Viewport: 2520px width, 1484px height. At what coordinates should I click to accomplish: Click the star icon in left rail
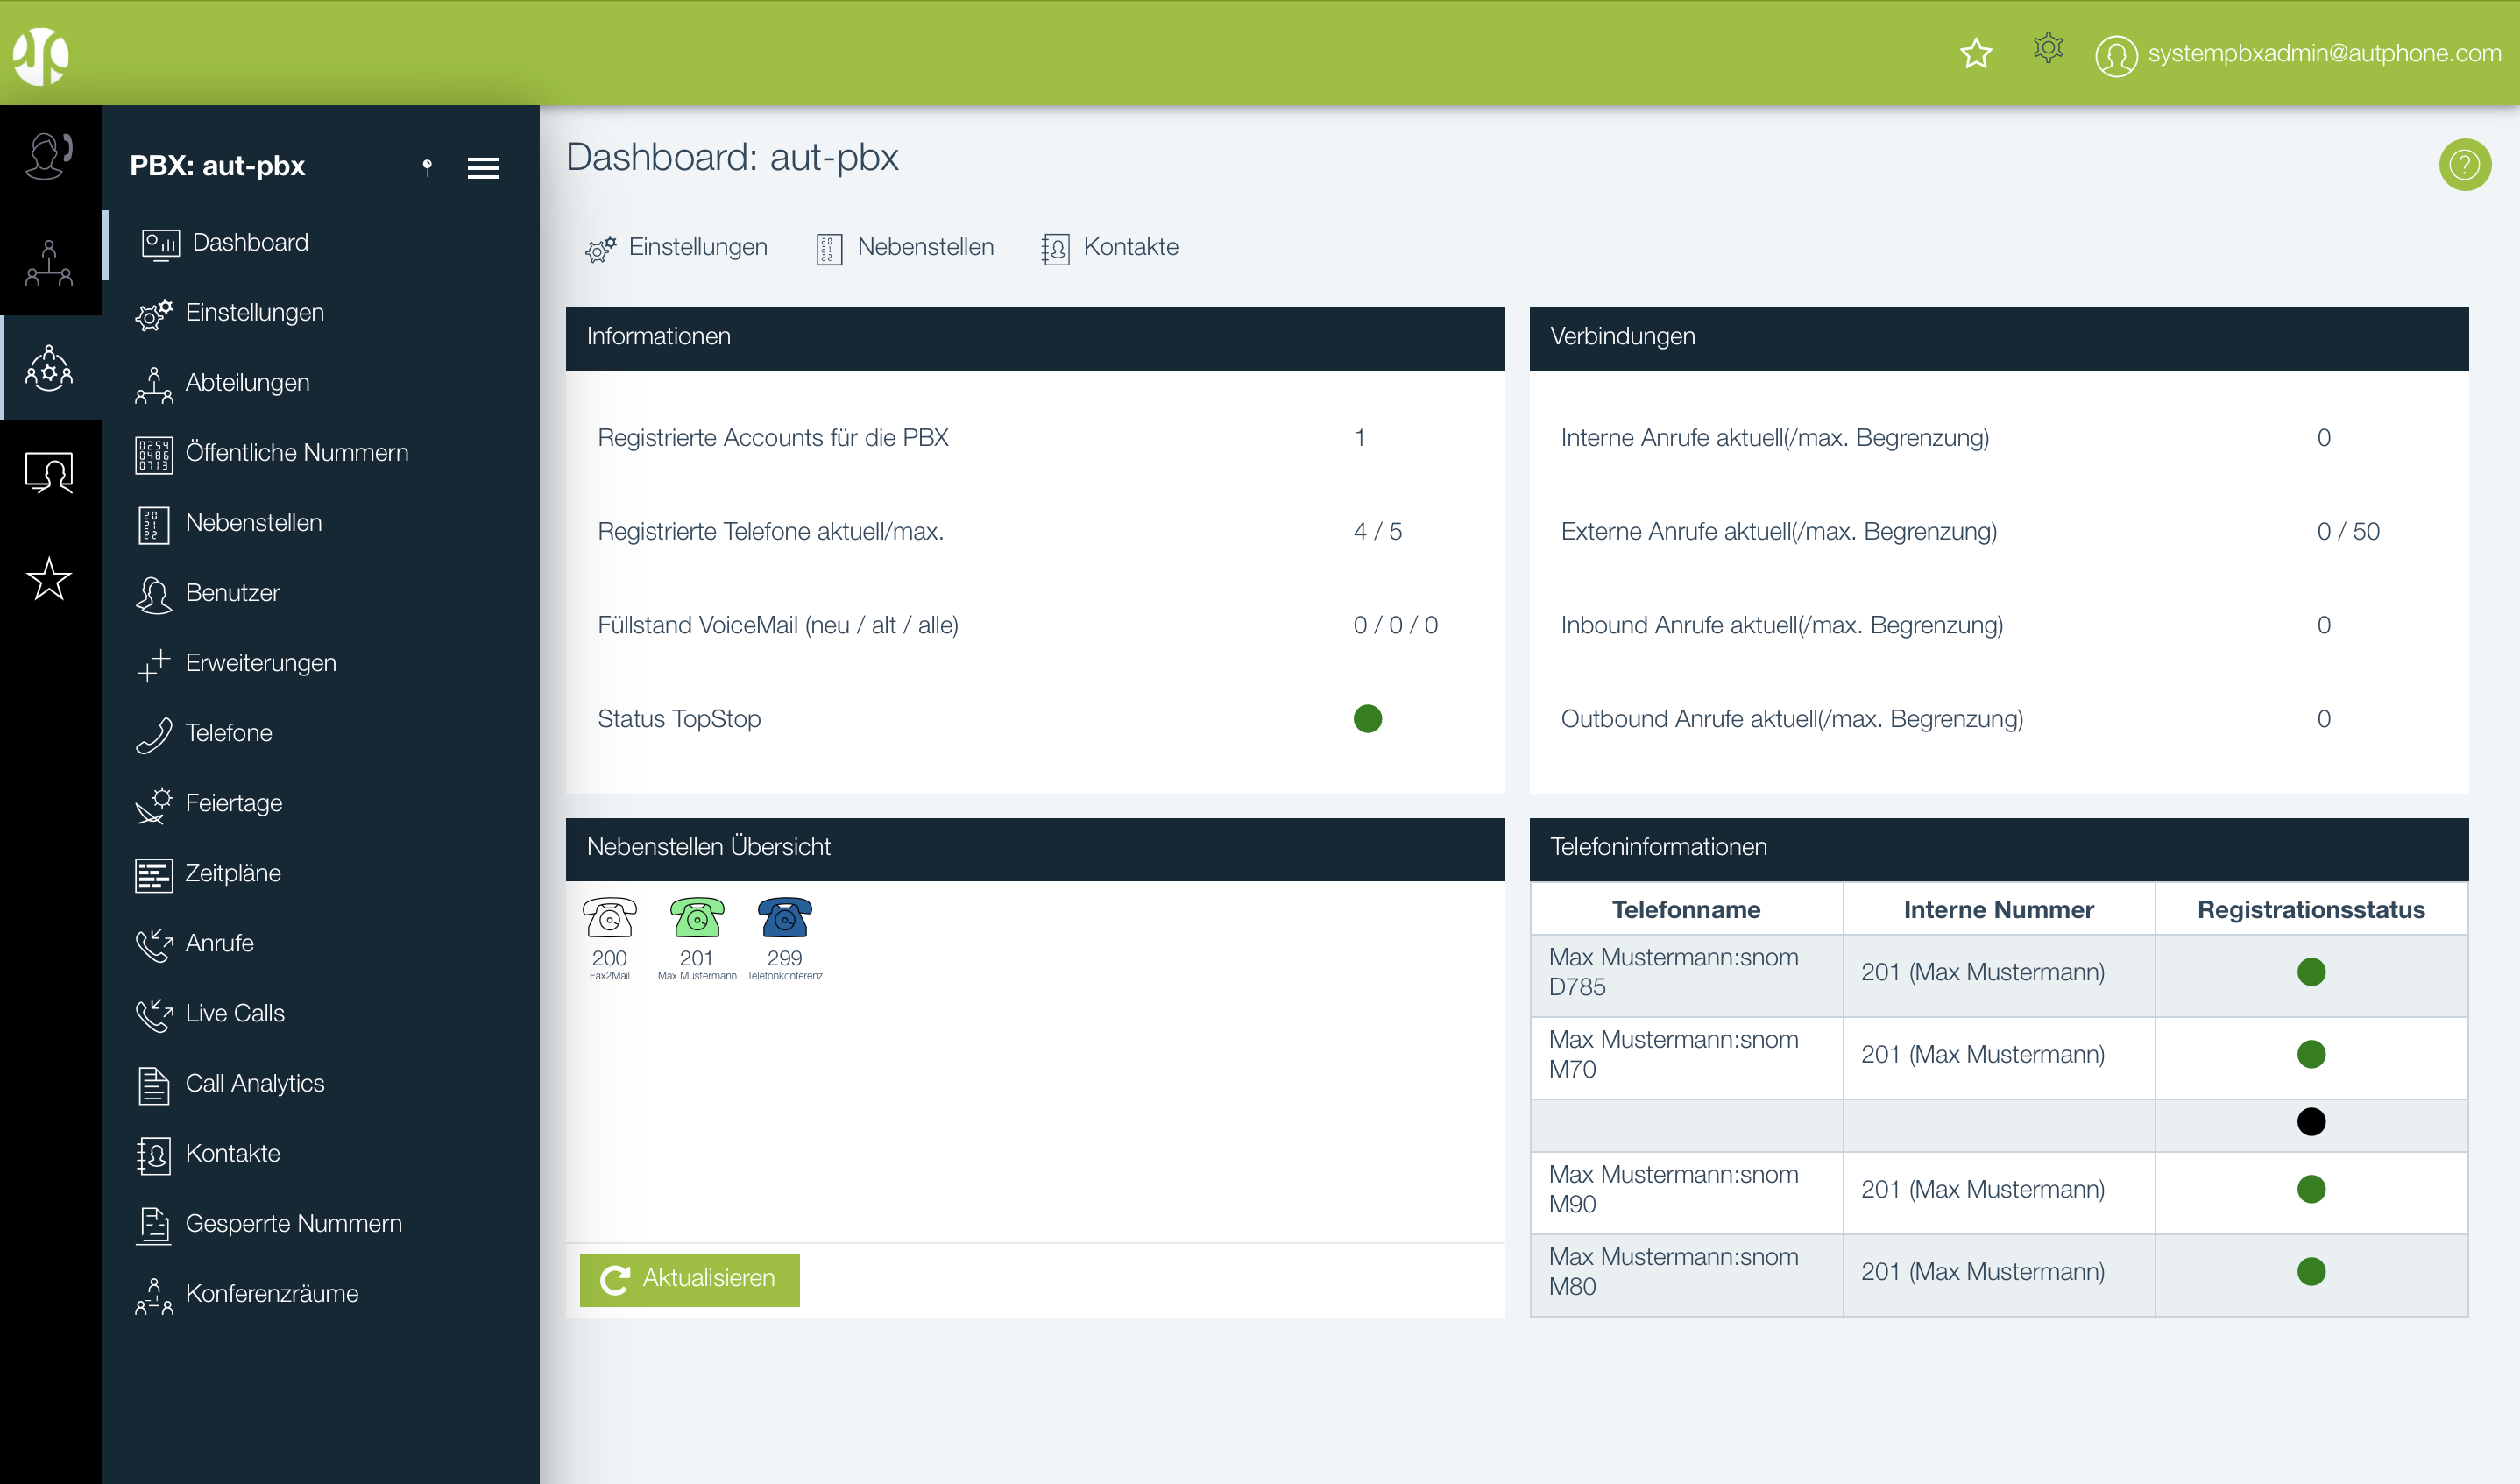tap(49, 579)
